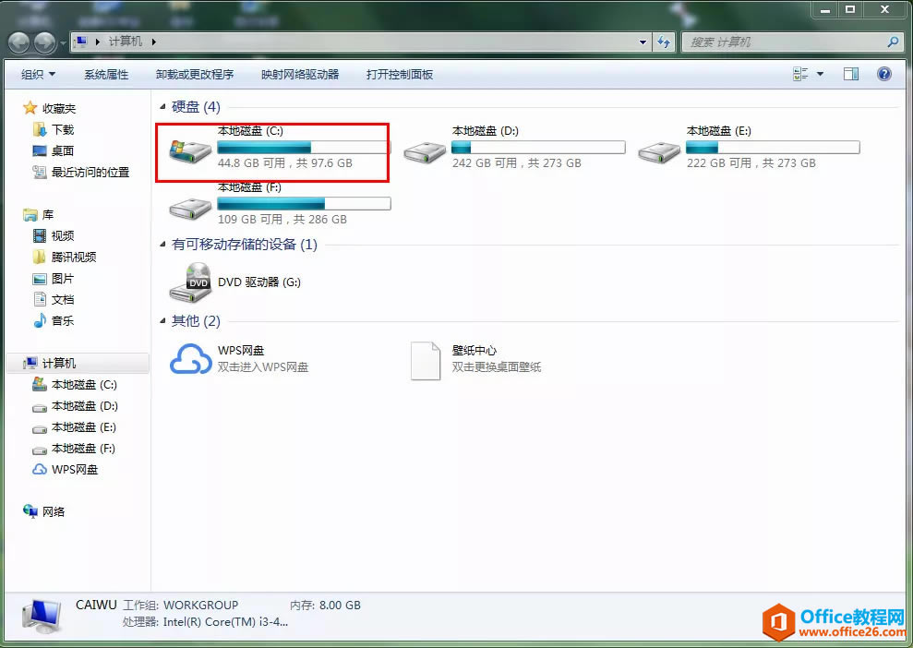Open address bar history dropdown
This screenshot has height=648, width=913.
coord(643,42)
